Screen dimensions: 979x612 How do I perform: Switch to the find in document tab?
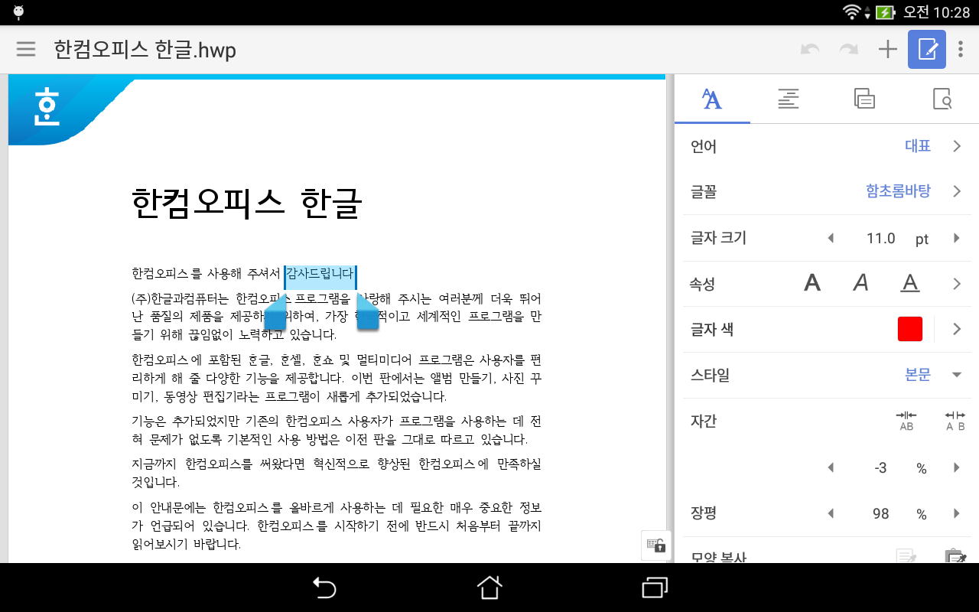[x=942, y=99]
